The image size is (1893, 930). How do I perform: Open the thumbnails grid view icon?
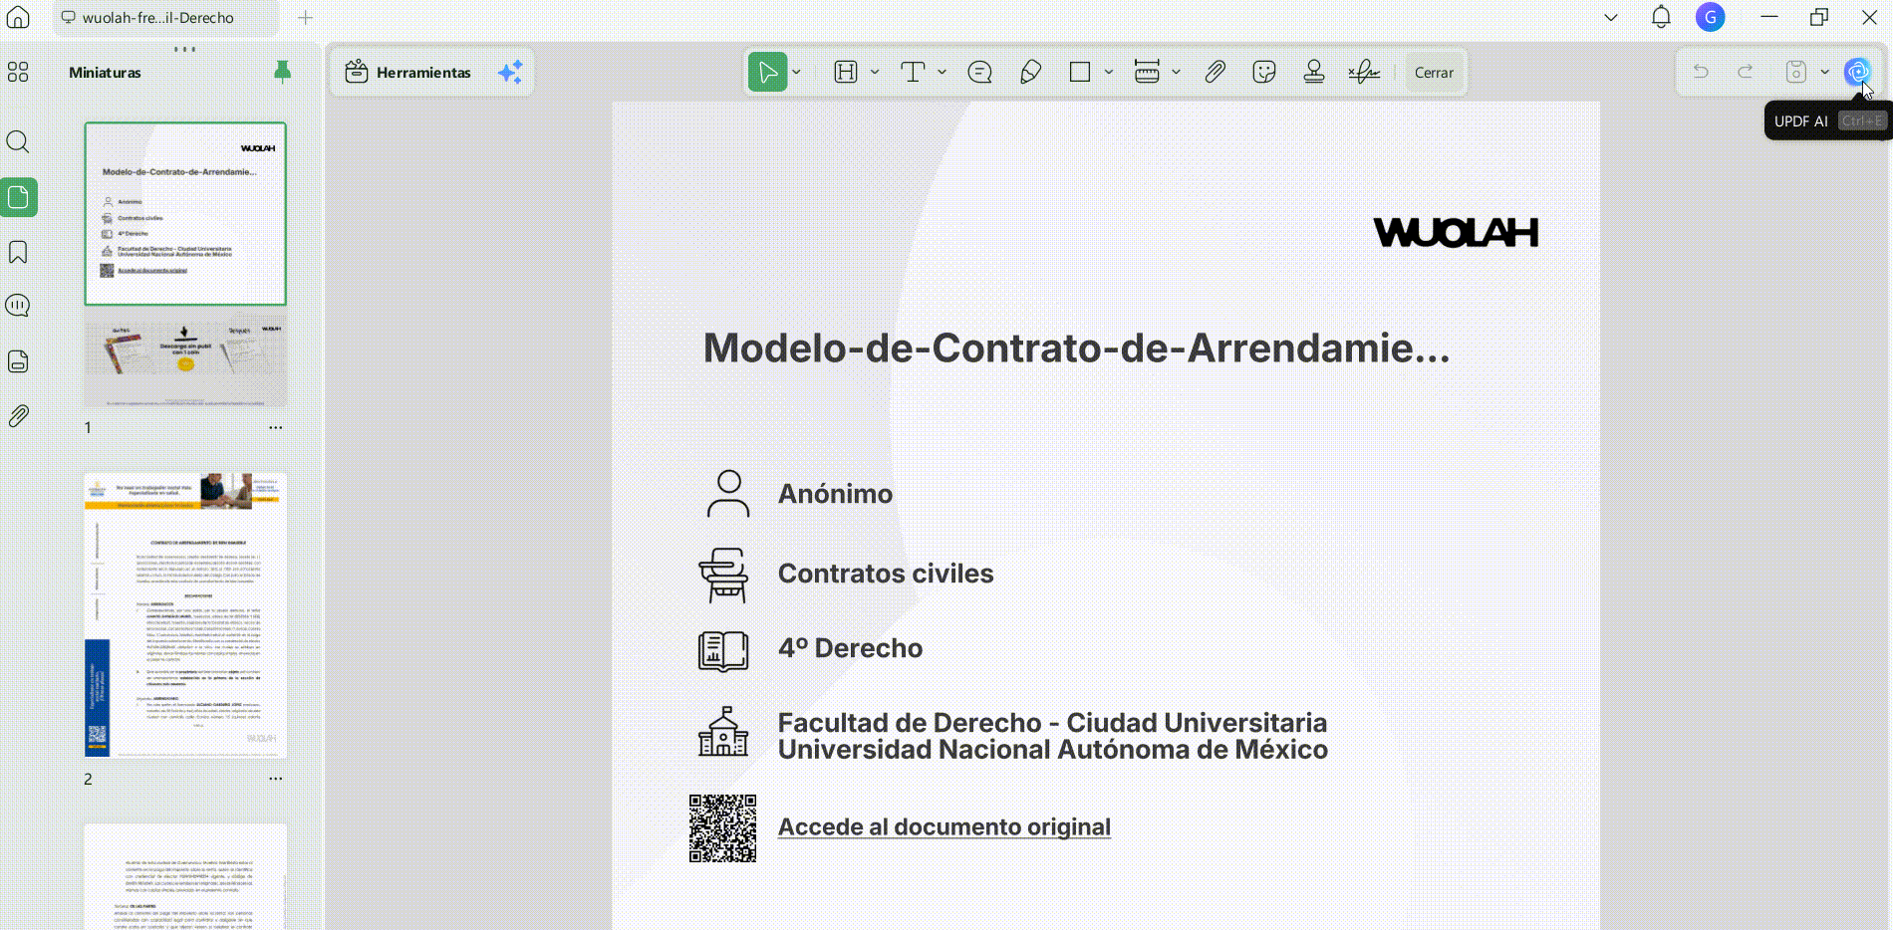click(18, 72)
